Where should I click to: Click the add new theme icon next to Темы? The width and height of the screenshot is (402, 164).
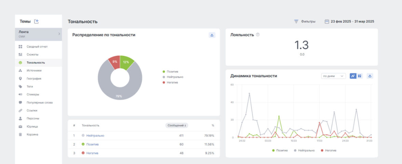(x=37, y=22)
